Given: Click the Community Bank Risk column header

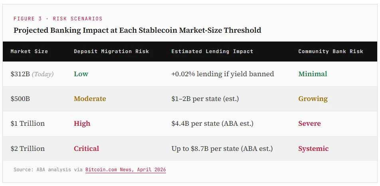Looking at the screenshot, I should coord(331,51).
